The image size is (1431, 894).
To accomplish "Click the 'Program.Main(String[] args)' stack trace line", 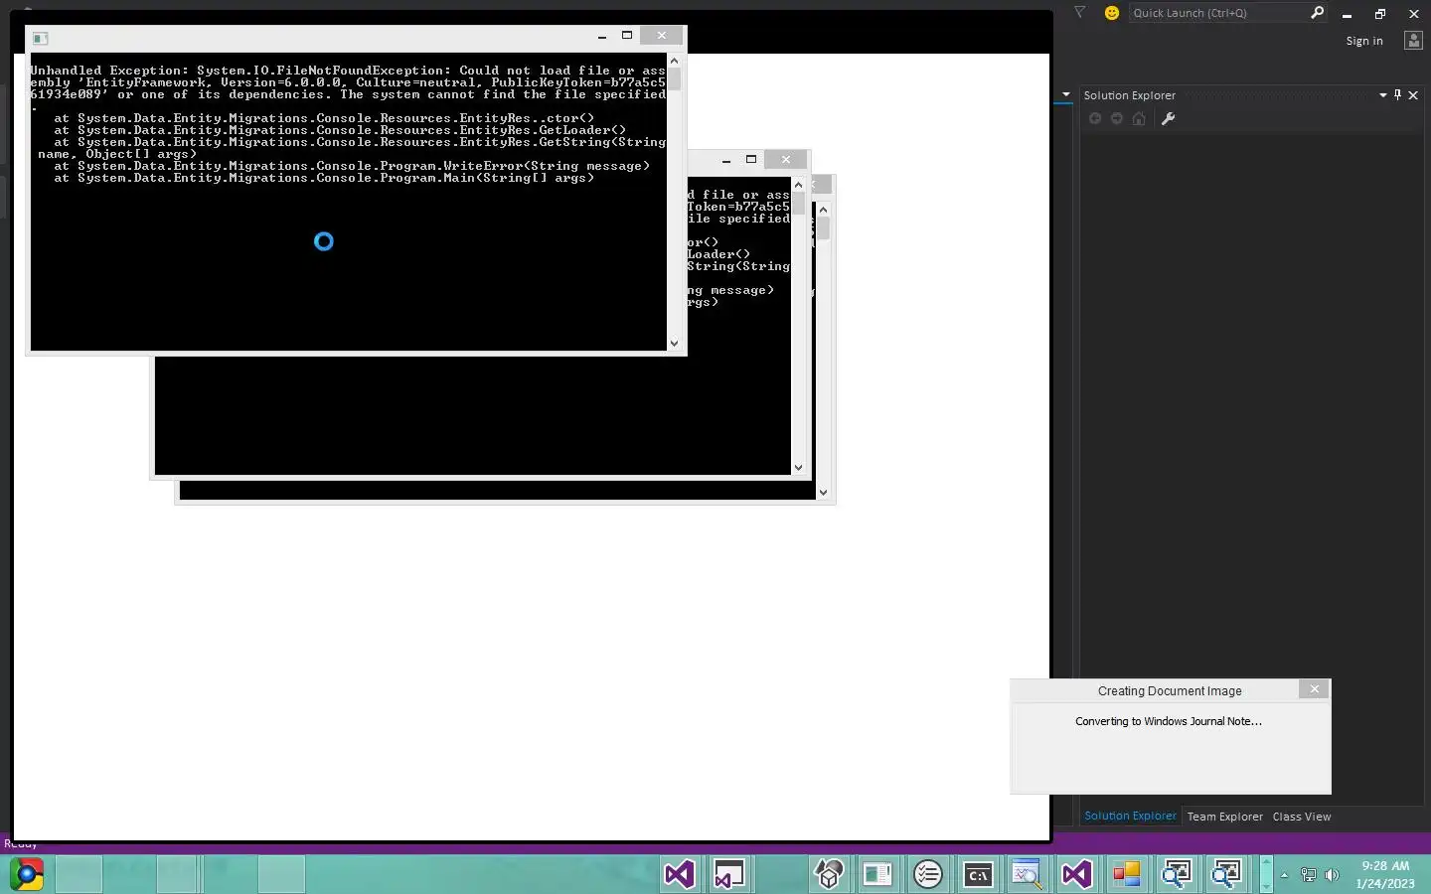I will pos(324,178).
